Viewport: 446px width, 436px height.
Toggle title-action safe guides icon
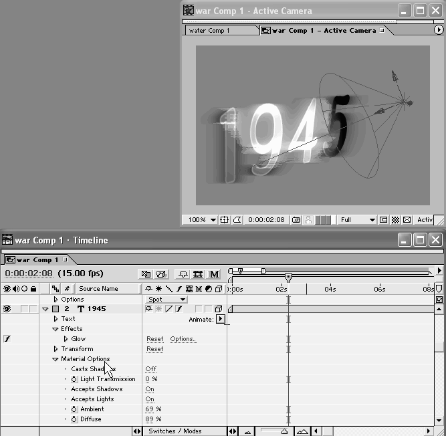click(x=225, y=219)
